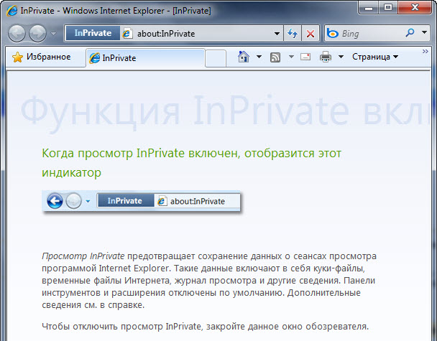Open a new blank tab
The height and width of the screenshot is (341, 437).
click(x=216, y=58)
